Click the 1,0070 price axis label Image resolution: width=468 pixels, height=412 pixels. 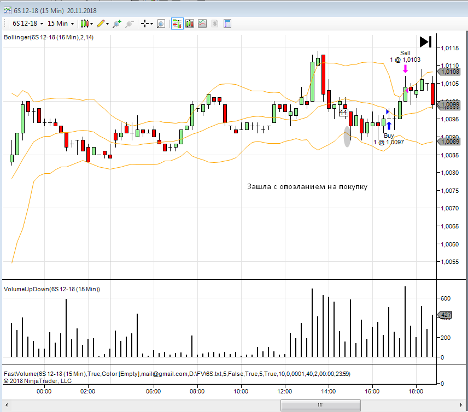[x=450, y=208]
